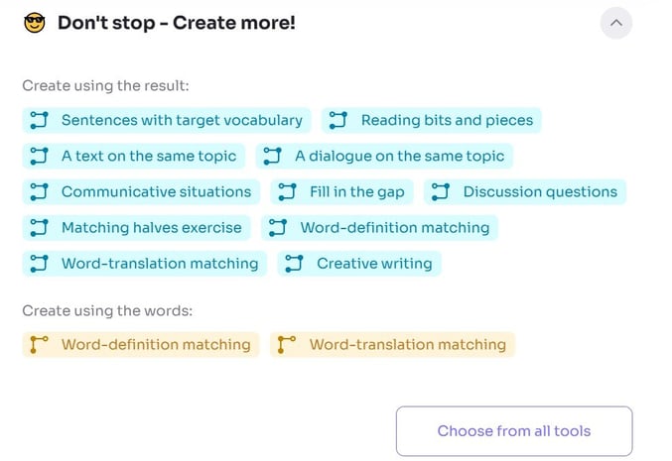Click flow icon beside Sentences with target vocabulary

pos(39,120)
